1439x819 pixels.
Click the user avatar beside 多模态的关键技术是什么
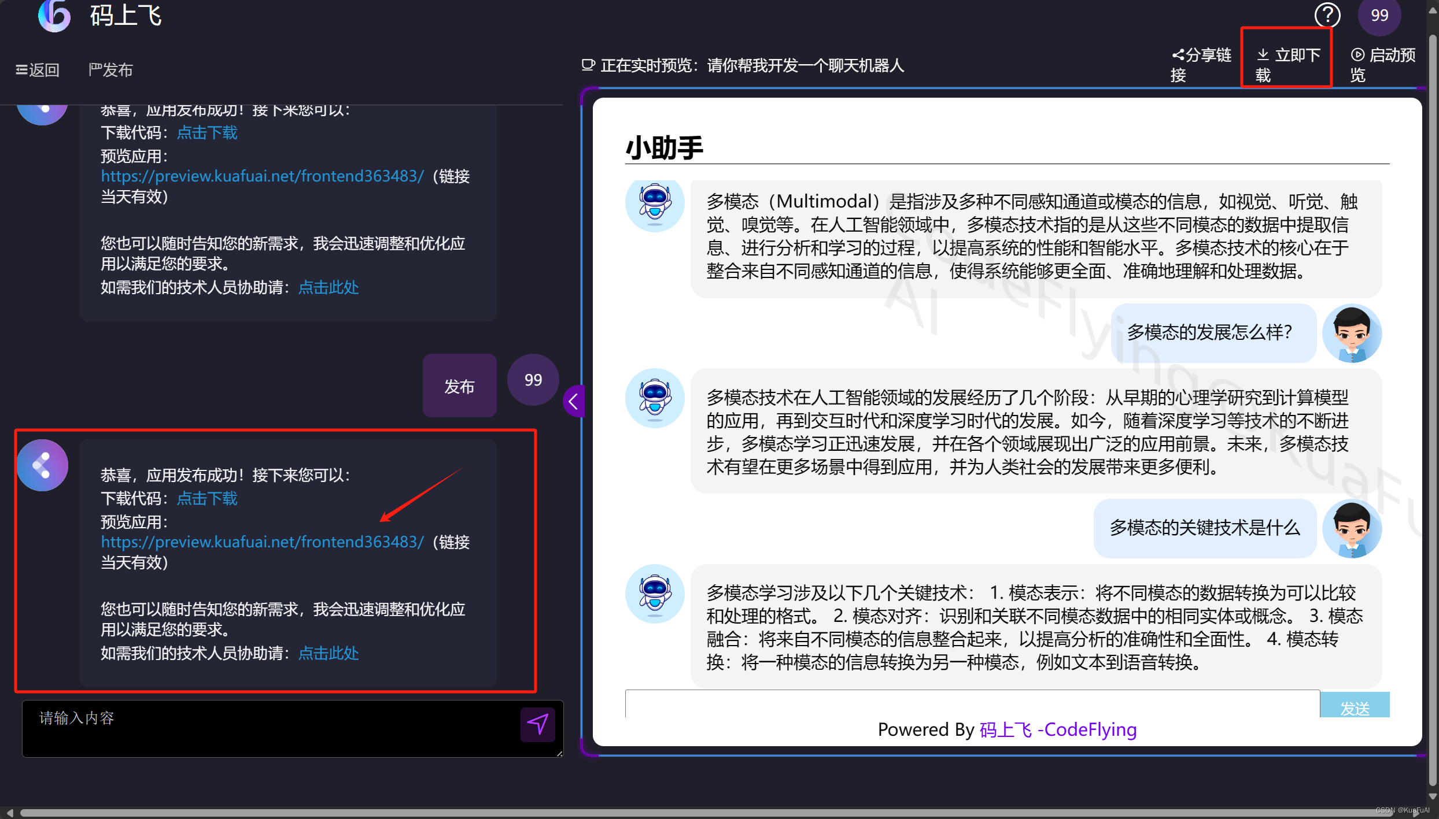1352,528
